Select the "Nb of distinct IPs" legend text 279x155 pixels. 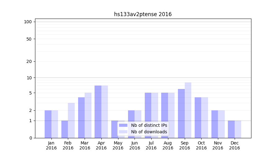coord(149,125)
